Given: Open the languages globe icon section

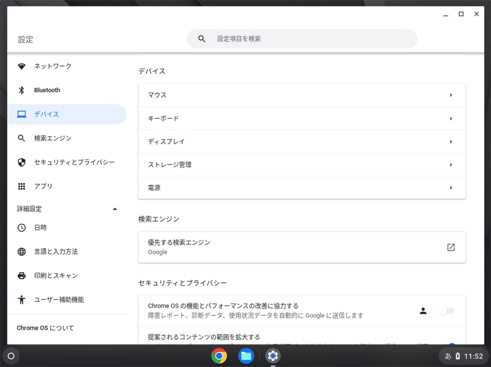Looking at the screenshot, I should click(22, 252).
